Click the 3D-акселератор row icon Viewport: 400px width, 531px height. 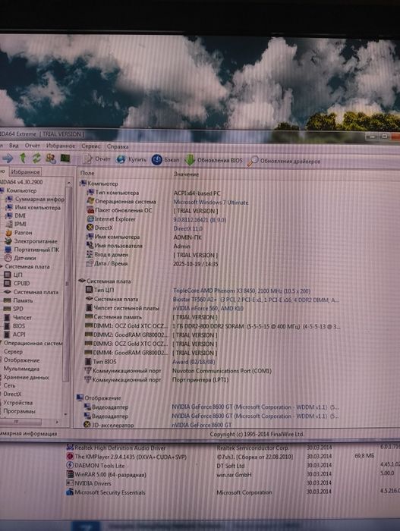pos(87,424)
